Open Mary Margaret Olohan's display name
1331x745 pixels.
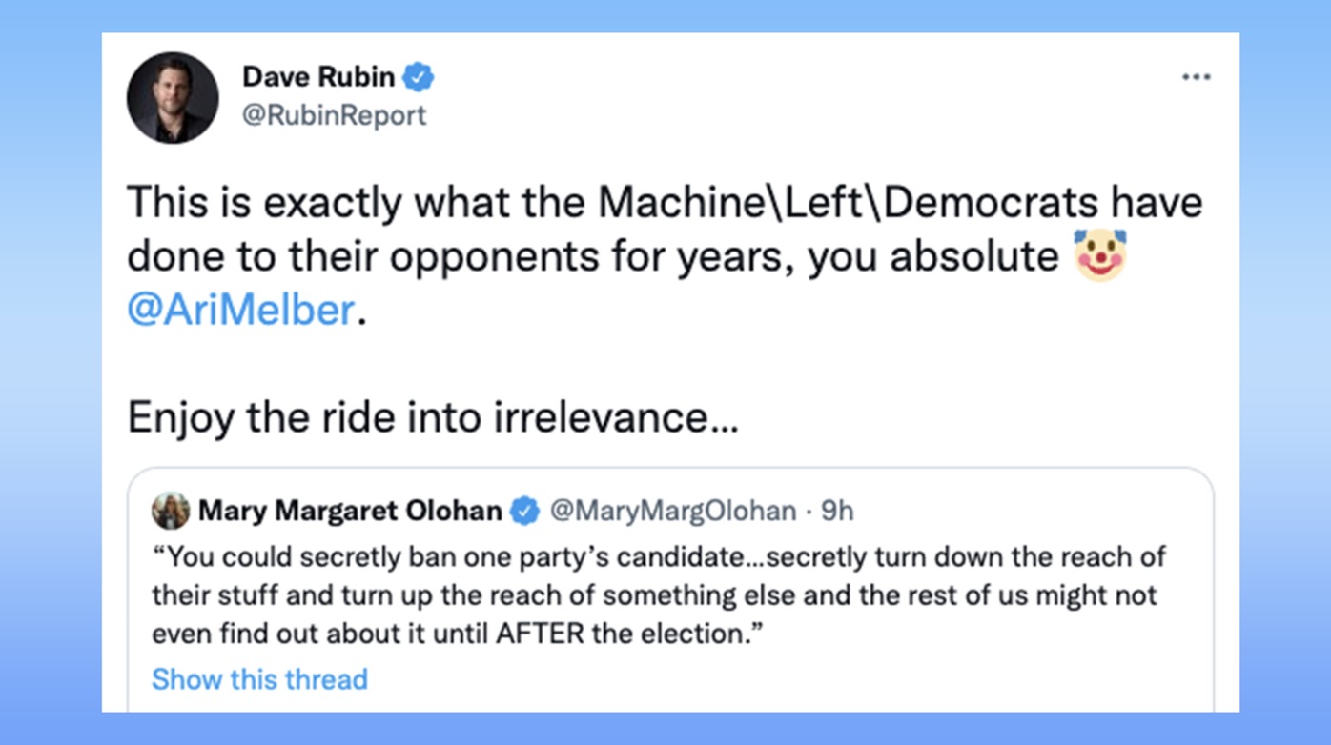coord(350,512)
